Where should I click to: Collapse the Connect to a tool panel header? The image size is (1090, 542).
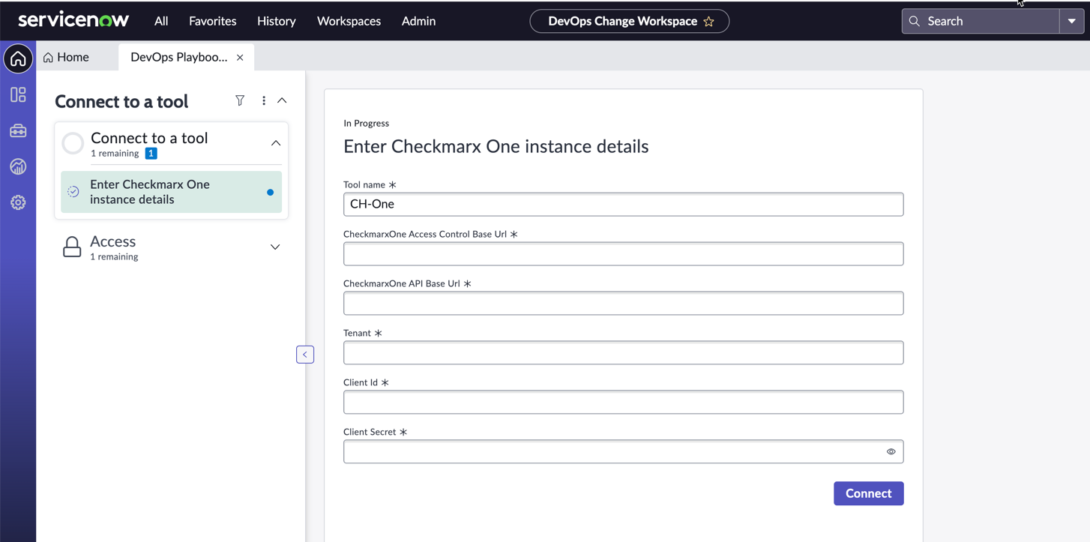coord(282,100)
